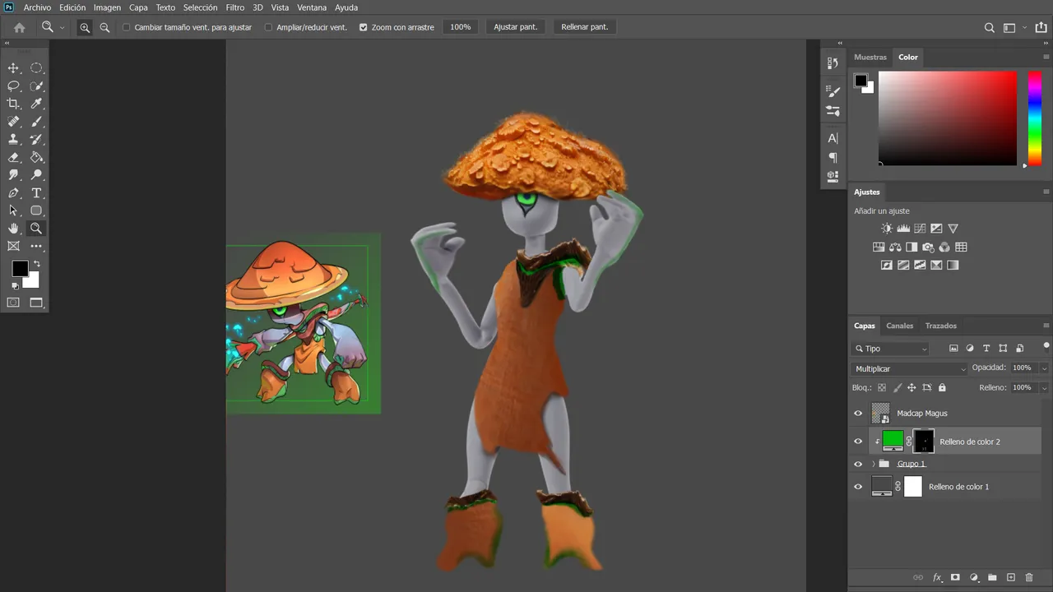Image resolution: width=1053 pixels, height=592 pixels.
Task: Open the Opacidad dropdown arrow
Action: click(x=1044, y=368)
